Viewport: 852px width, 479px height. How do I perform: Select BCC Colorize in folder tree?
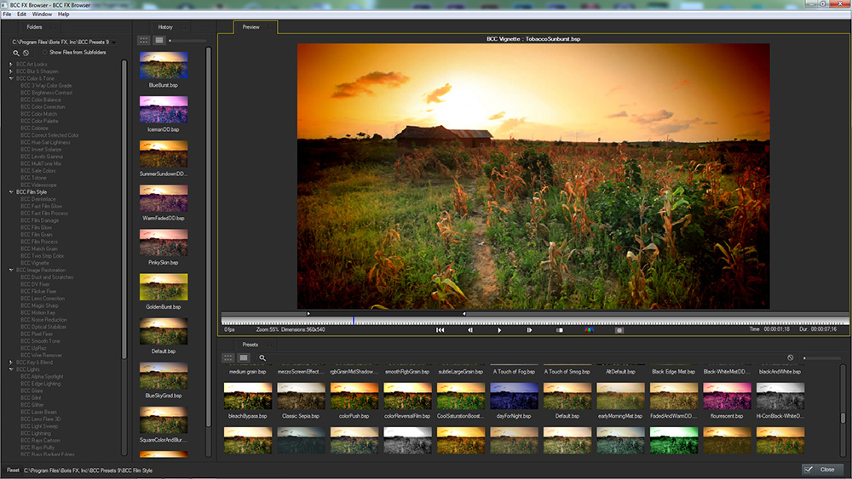tap(34, 128)
